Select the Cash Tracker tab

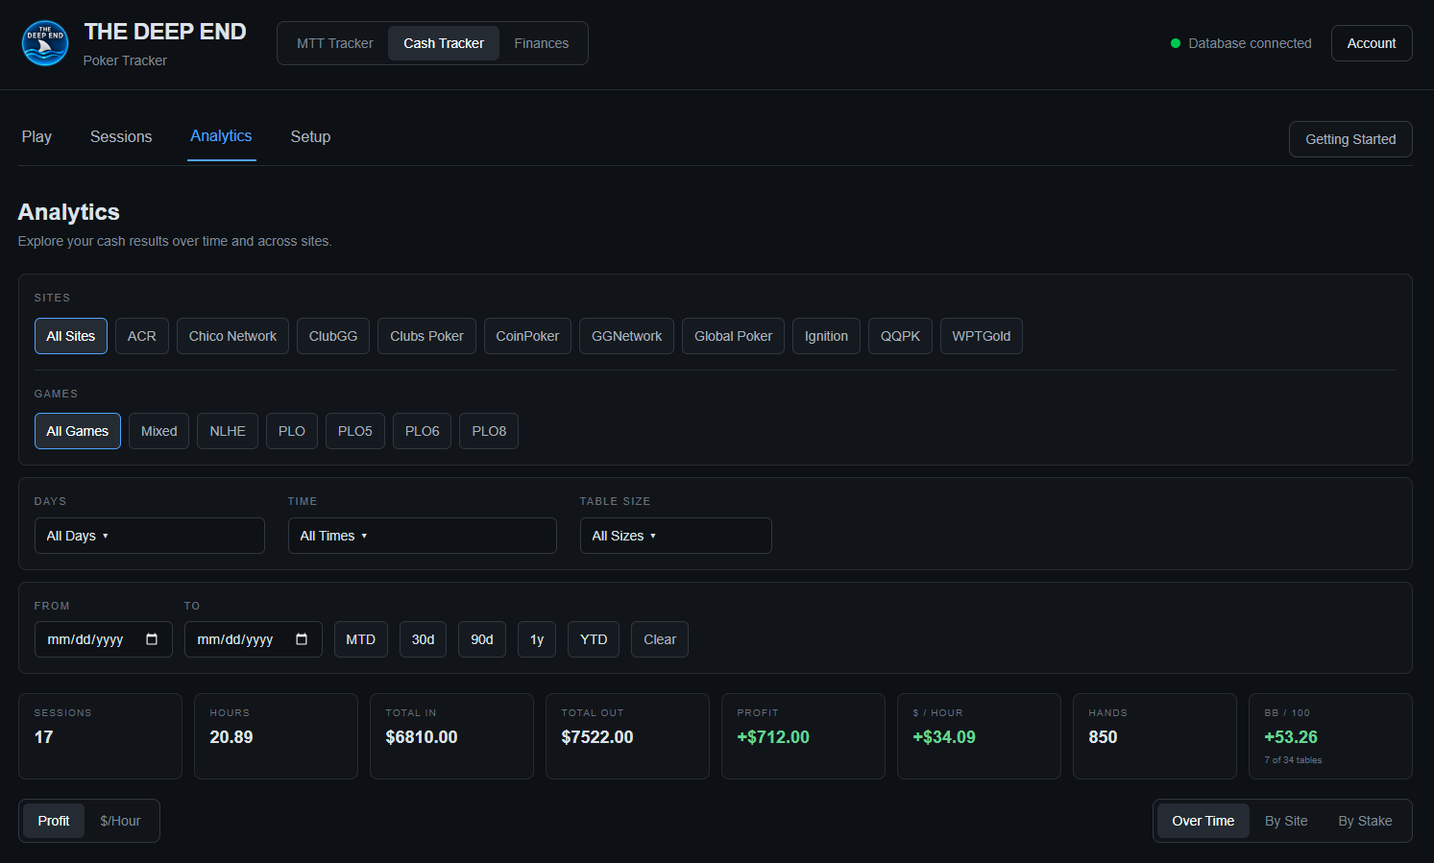tap(444, 43)
